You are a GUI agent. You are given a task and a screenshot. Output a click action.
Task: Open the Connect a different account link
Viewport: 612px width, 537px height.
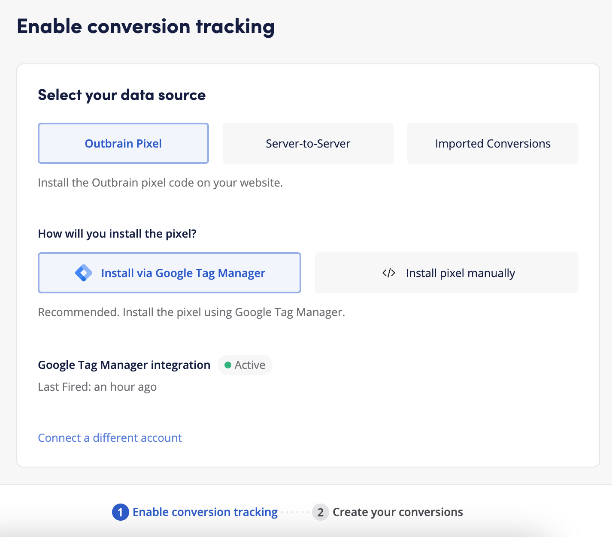click(x=110, y=437)
